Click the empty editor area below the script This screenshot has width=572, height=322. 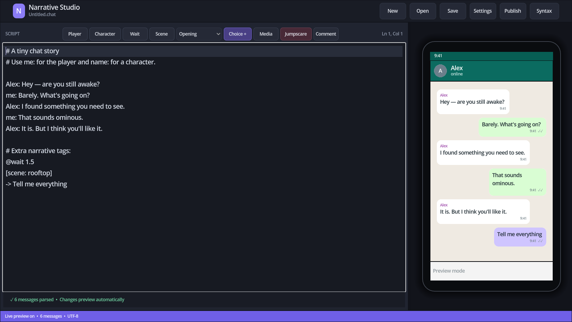(204, 240)
